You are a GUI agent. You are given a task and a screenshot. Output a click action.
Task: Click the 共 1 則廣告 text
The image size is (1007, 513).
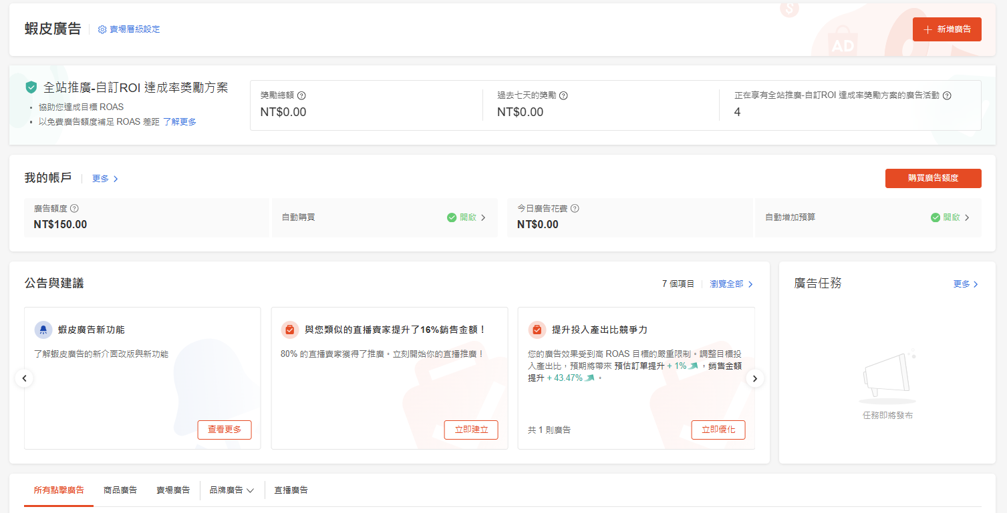549,430
